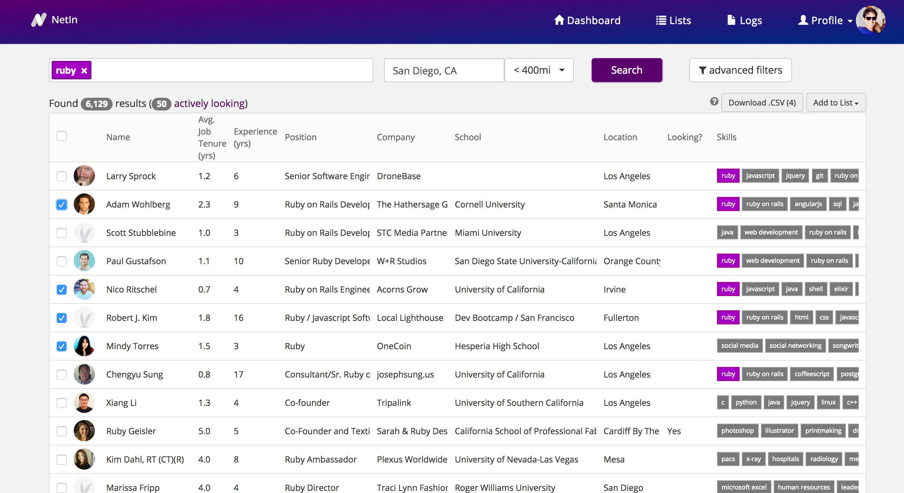Click the San Diego, CA location field
904x493 pixels.
click(444, 70)
